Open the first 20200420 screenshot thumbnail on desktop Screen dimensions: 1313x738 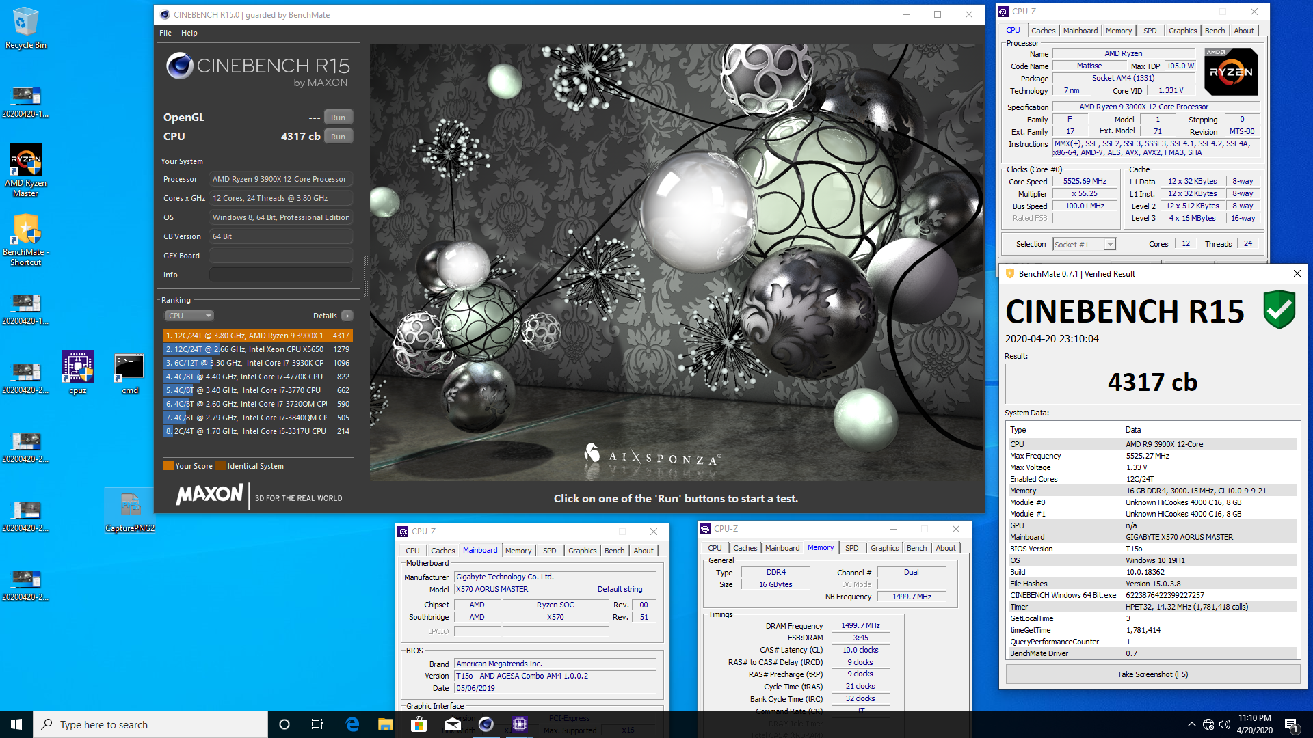point(25,101)
